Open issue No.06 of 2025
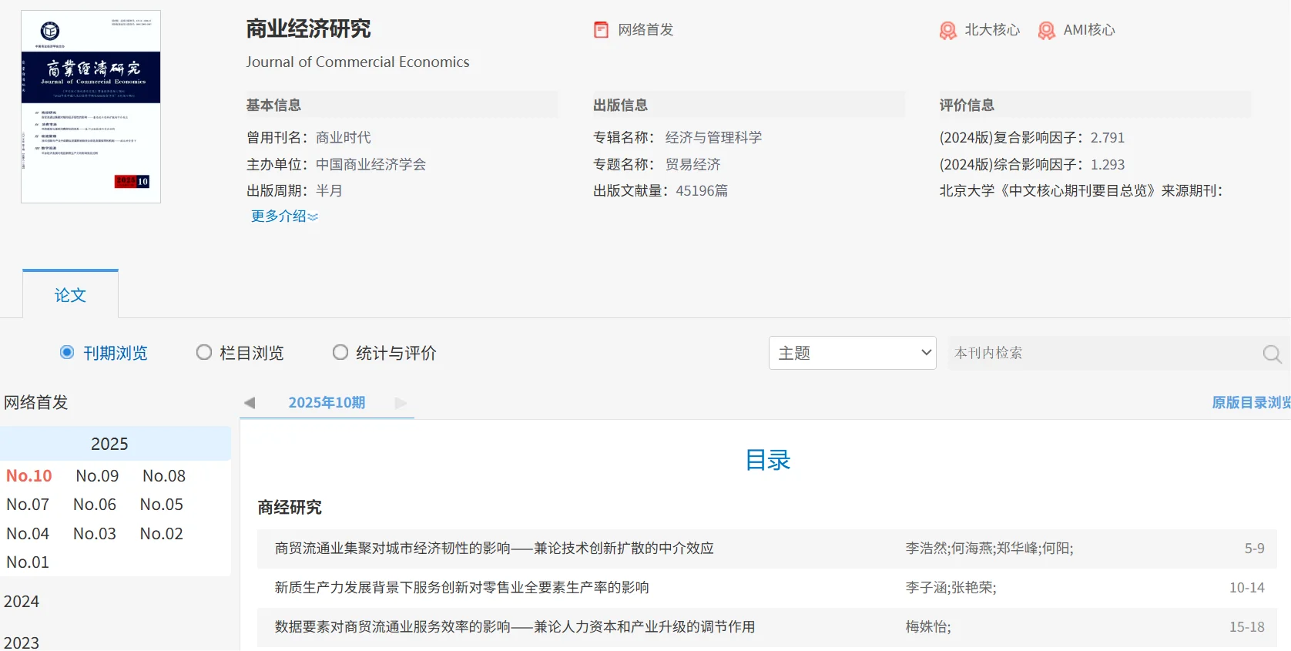Image resolution: width=1291 pixels, height=651 pixels. [x=95, y=505]
